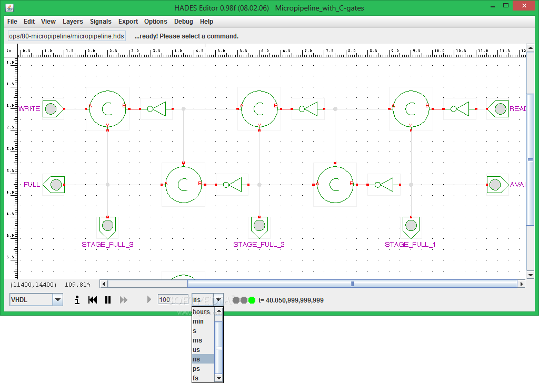
Task: Select inverter next to READ input
Action: (460, 109)
